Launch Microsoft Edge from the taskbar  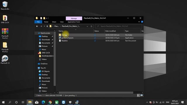[44, 102]
